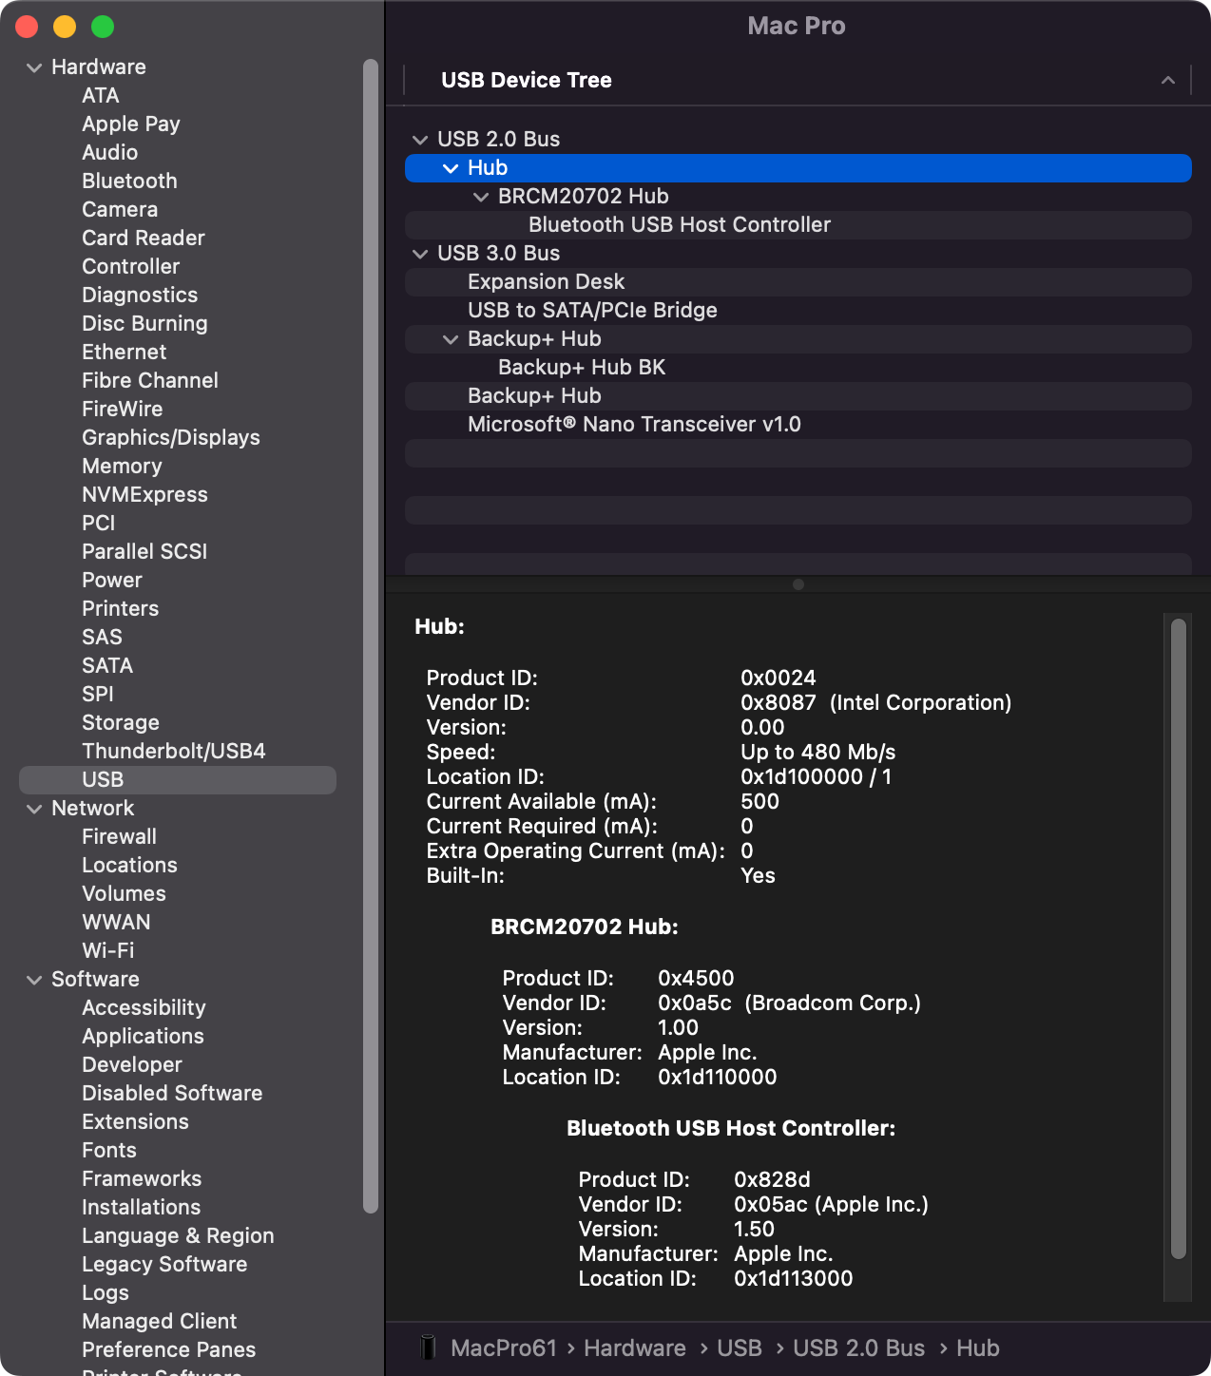This screenshot has width=1211, height=1376.
Task: Click the details pane vertical scrollbar
Action: click(1179, 939)
